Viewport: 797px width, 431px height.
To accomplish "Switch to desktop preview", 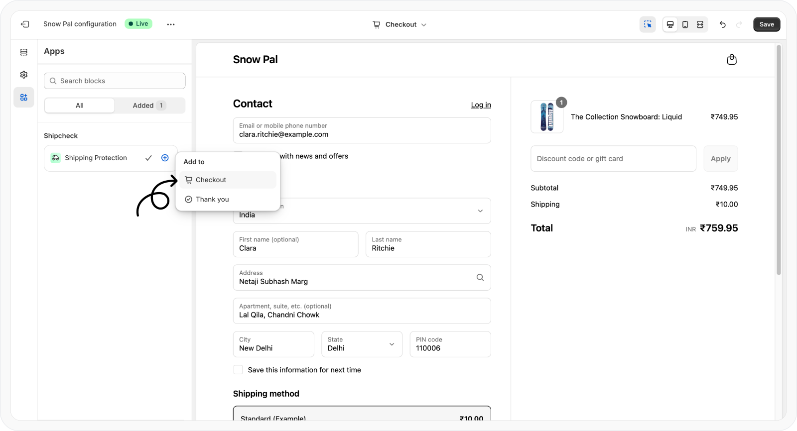I will click(x=670, y=24).
